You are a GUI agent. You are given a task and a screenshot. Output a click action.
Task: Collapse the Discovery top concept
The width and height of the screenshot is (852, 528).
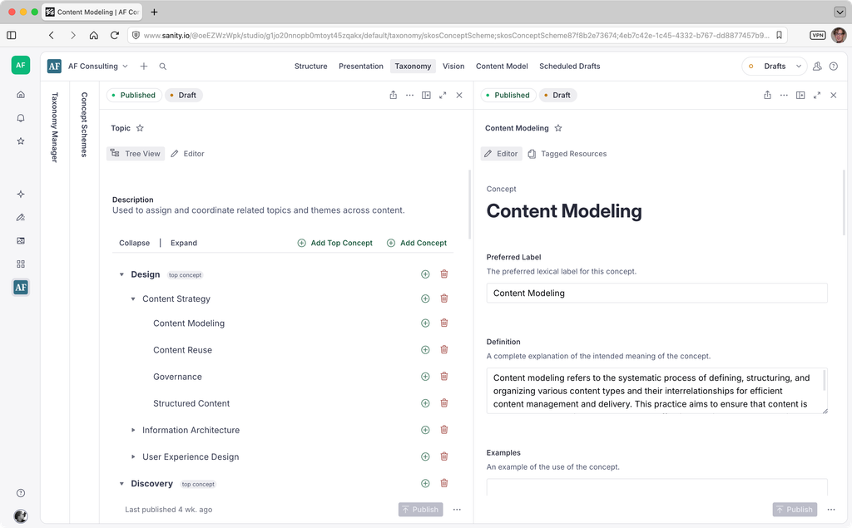coord(121,483)
